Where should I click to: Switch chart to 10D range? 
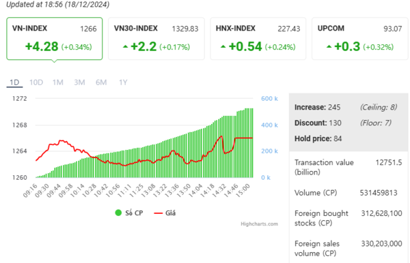click(x=36, y=82)
